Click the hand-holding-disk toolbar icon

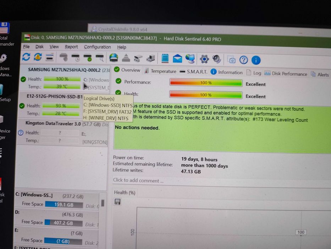(64, 57)
